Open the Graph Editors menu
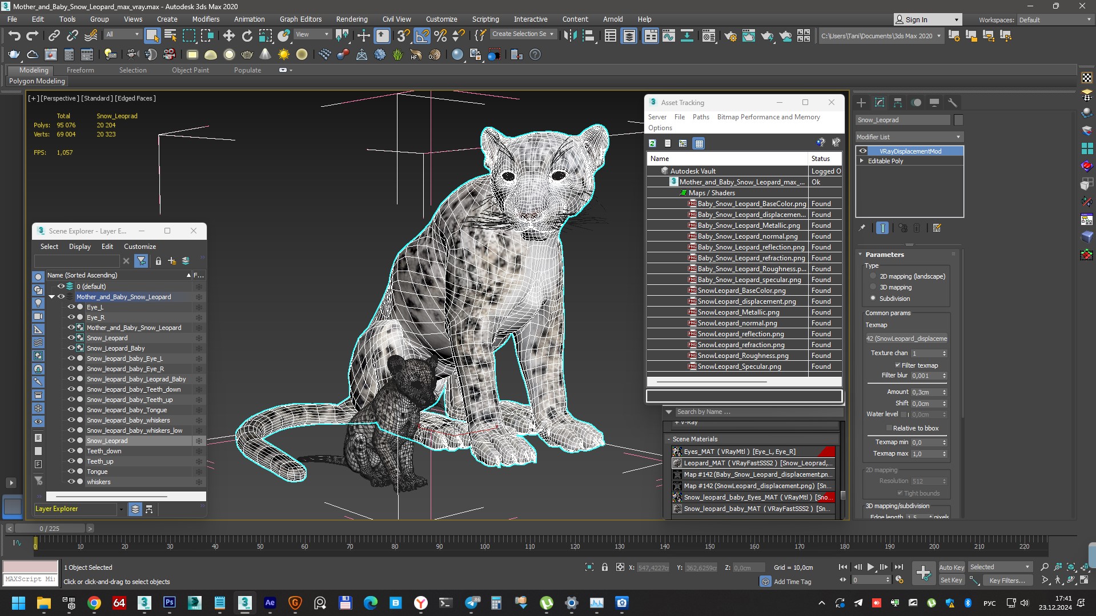Screen dimensions: 1096x616 pos(300,19)
